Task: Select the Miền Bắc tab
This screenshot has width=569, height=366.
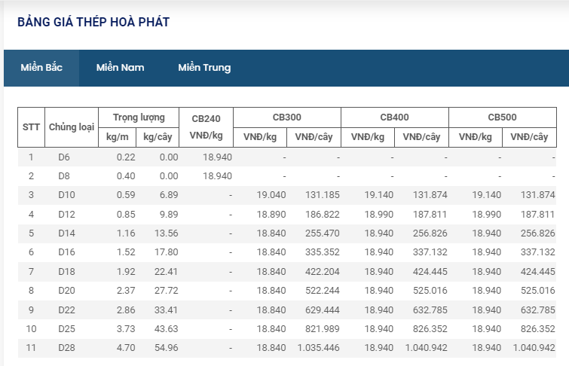Action: point(41,68)
